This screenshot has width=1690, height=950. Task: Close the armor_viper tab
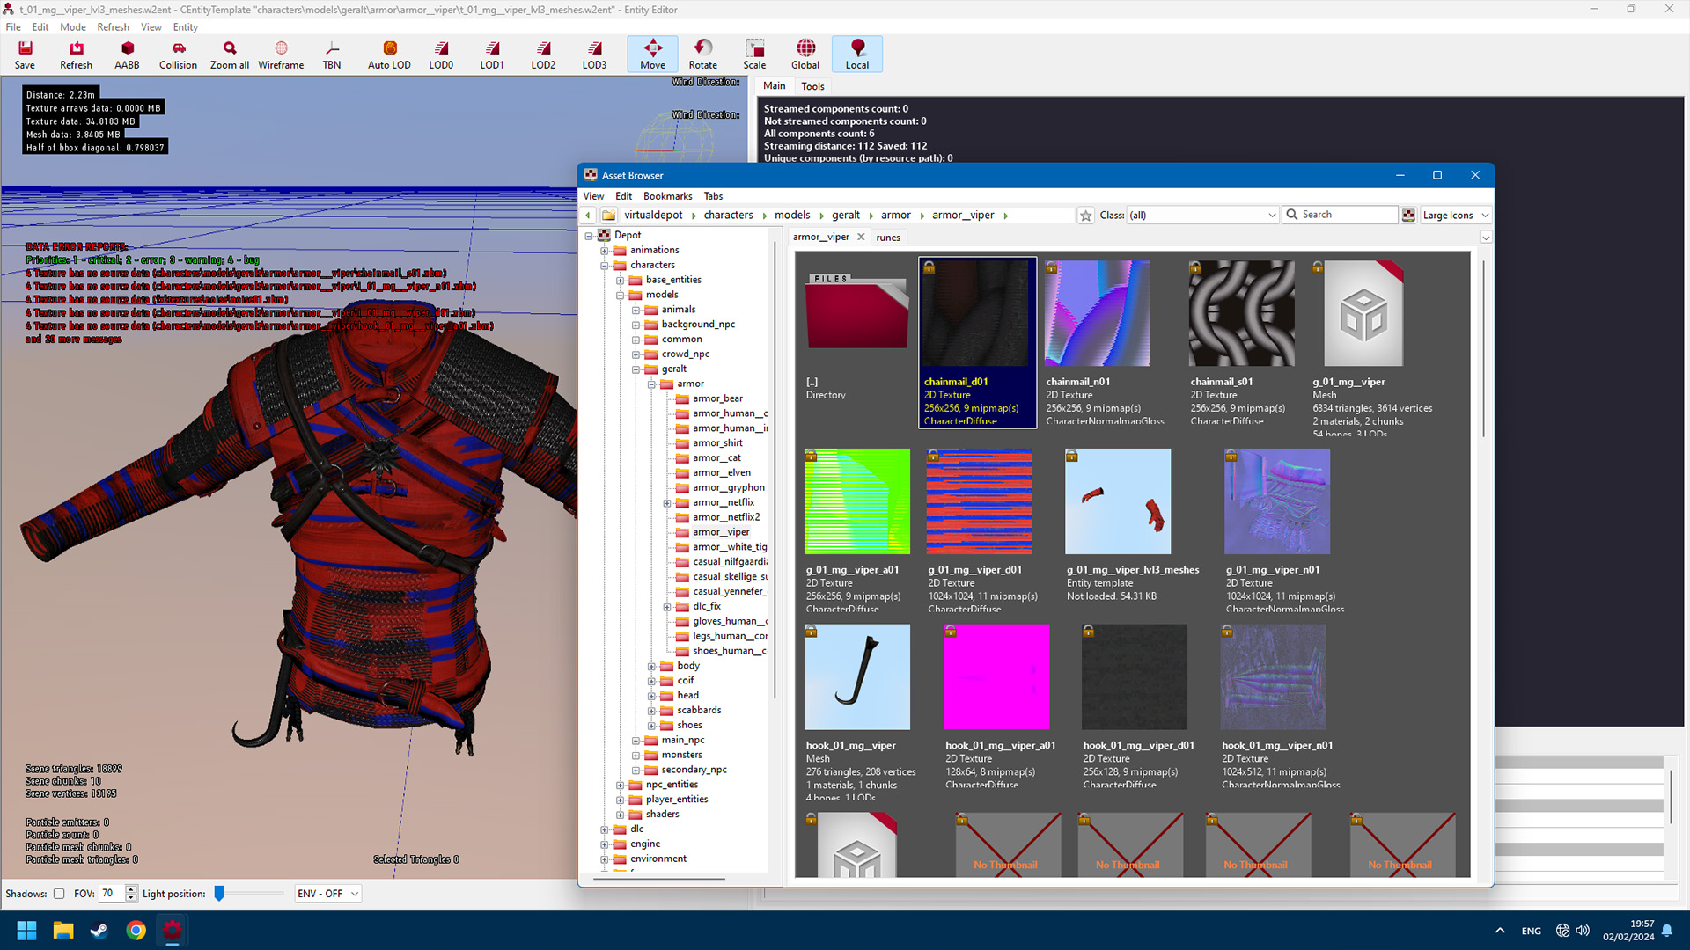[861, 237]
